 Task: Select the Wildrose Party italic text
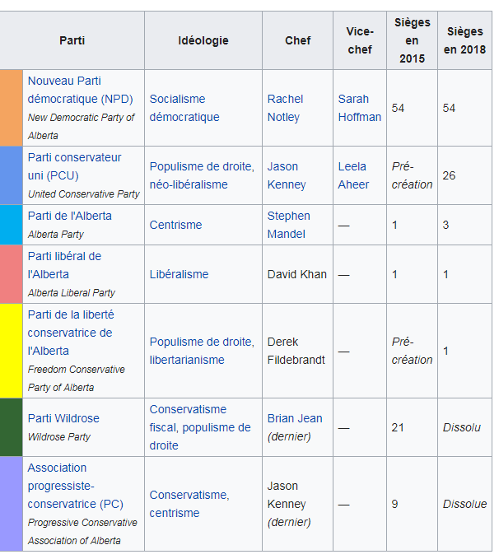pyautogui.click(x=59, y=437)
